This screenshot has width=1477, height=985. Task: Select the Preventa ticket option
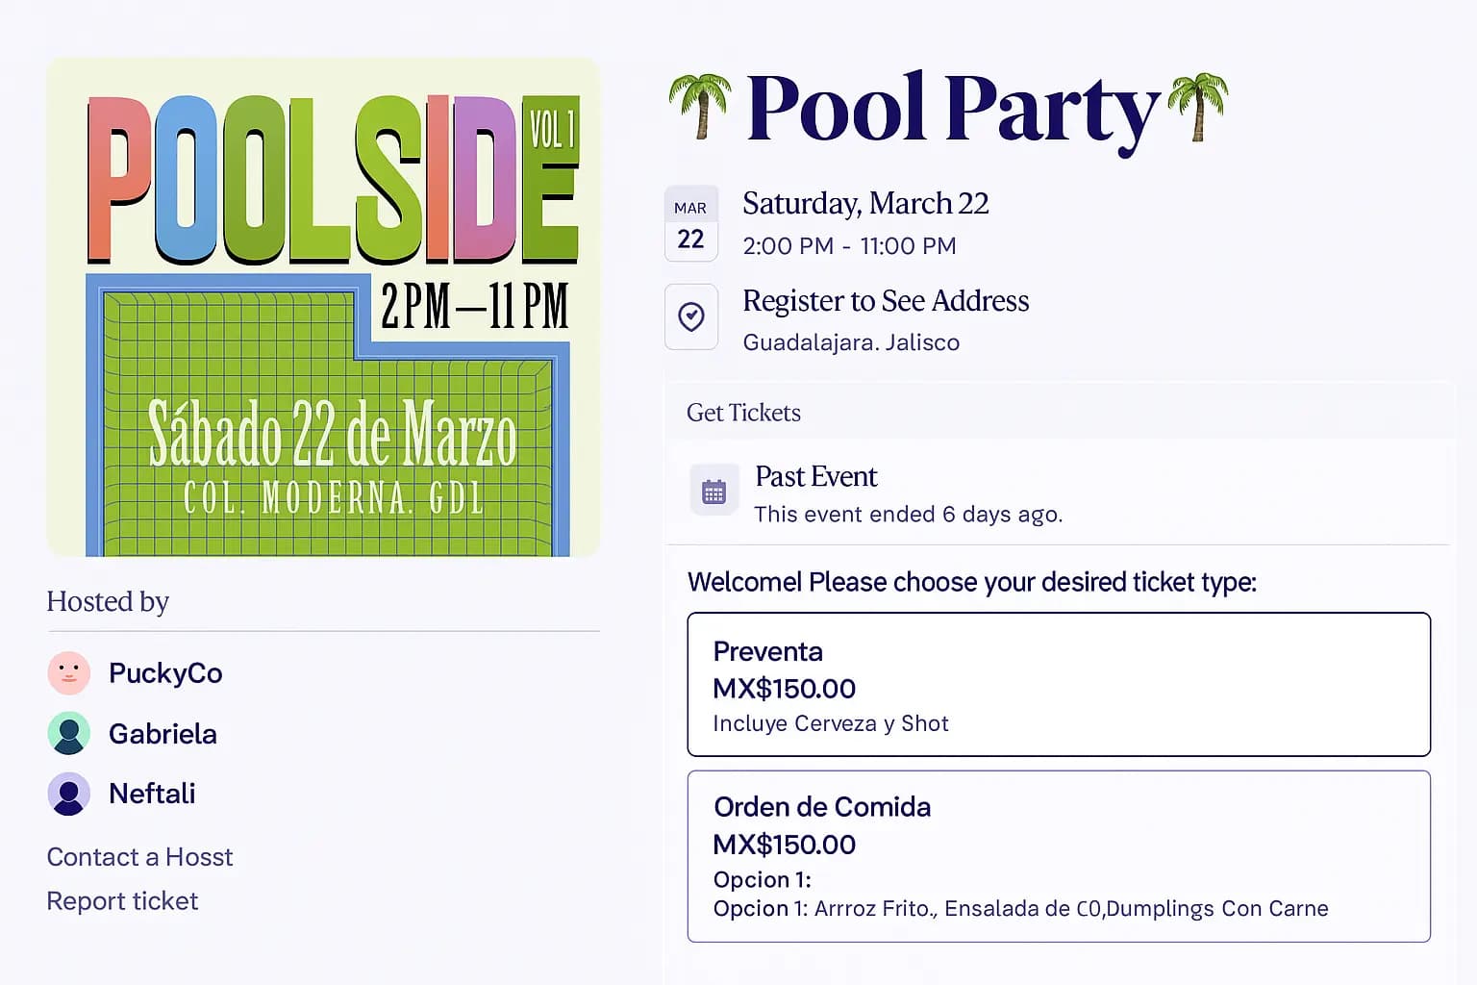[x=1059, y=684]
